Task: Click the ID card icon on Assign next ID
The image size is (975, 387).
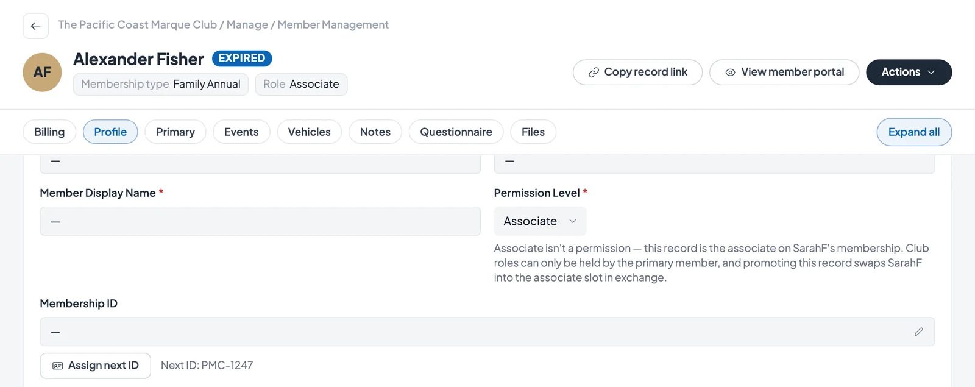Action: coord(58,366)
